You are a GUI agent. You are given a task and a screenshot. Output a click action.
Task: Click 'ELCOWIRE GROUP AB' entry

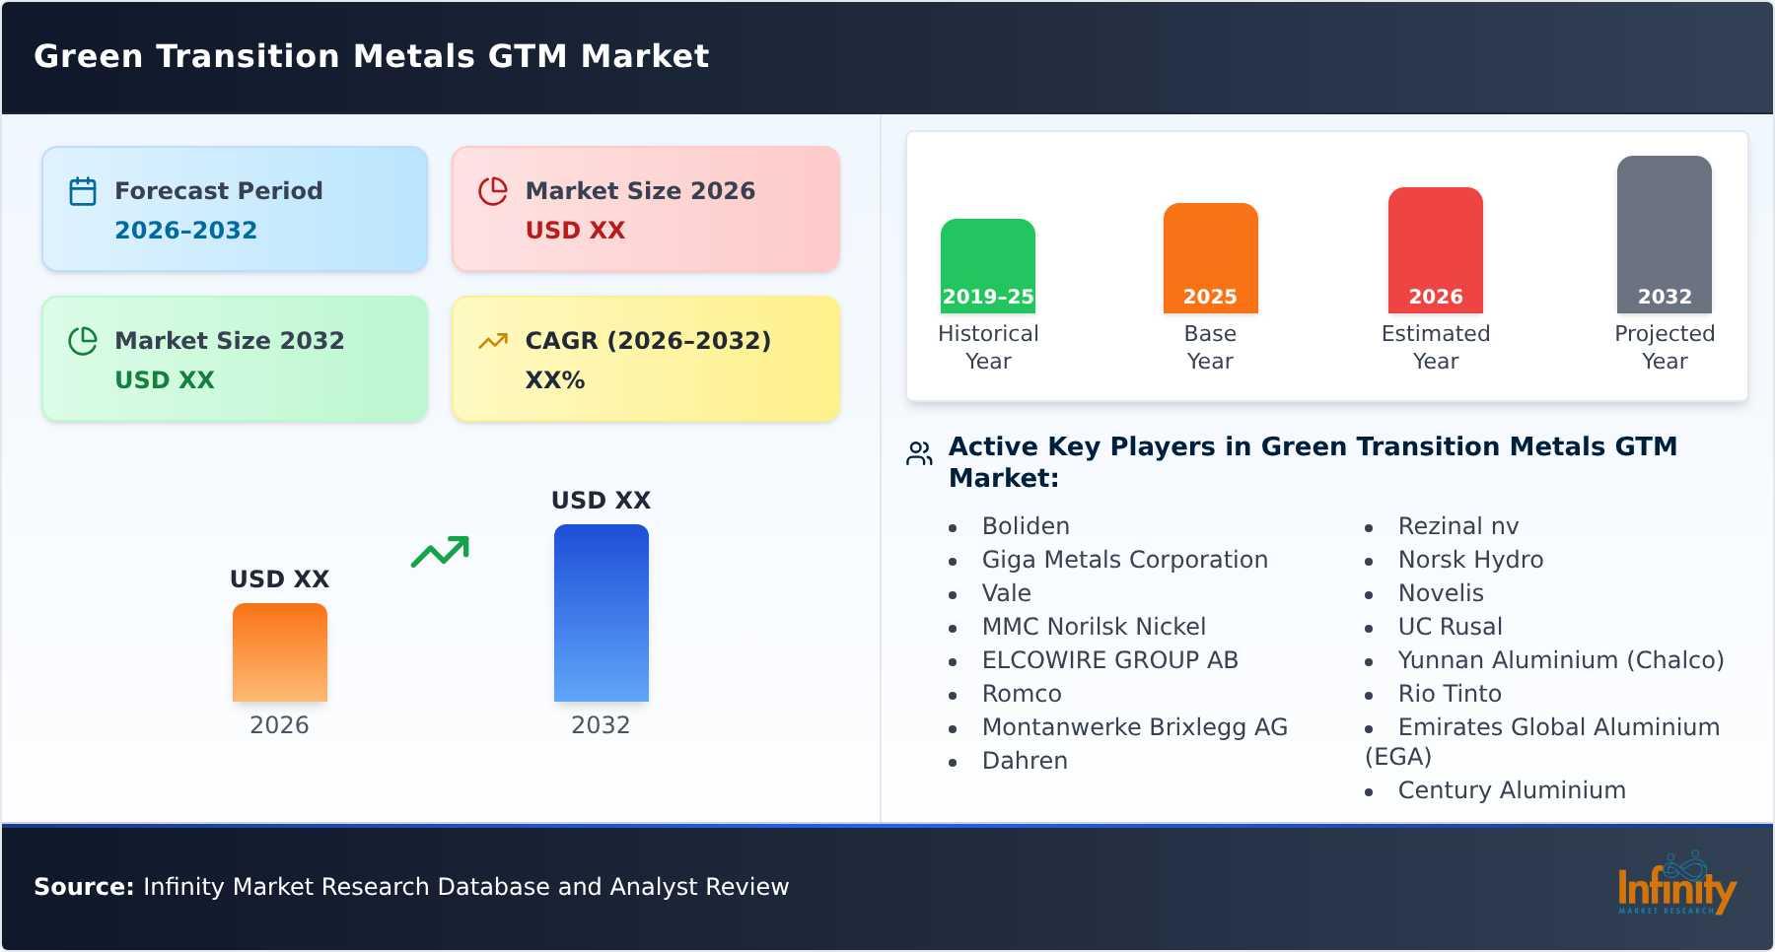[1110, 660]
